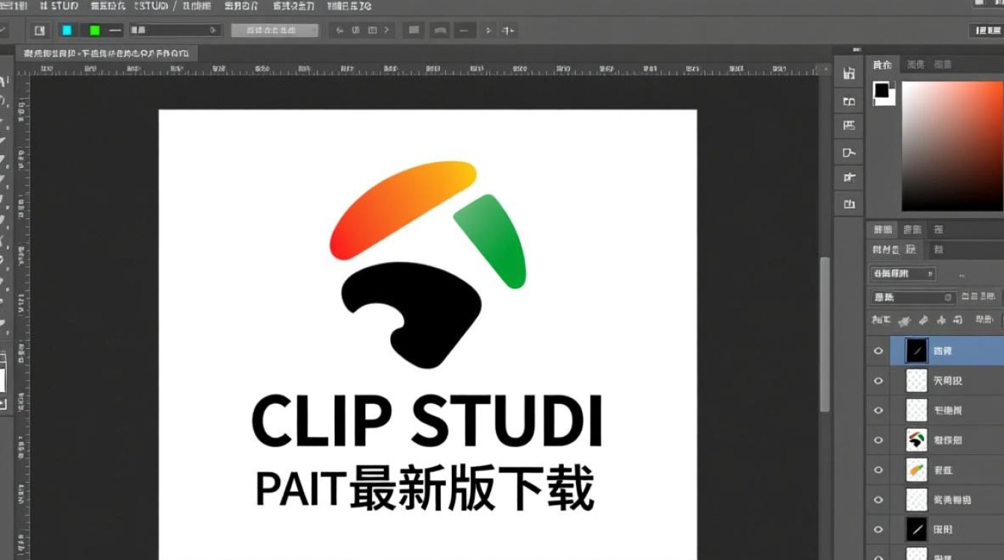Click the notification bar above the canvas ruler
Screen dimensions: 1004x560
[x=108, y=53]
